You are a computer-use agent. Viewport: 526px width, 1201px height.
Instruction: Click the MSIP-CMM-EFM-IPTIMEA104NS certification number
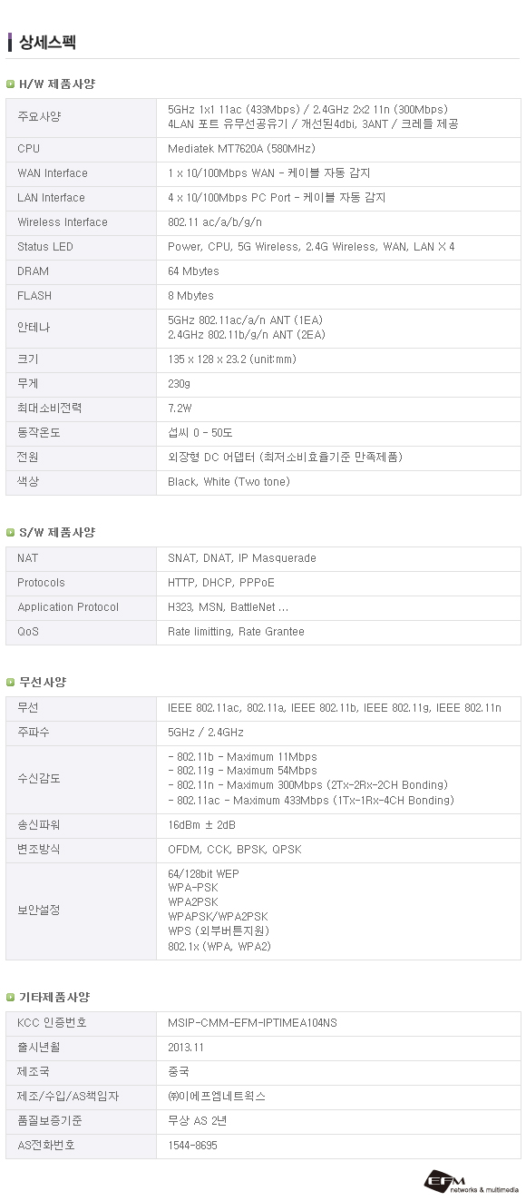click(252, 1023)
